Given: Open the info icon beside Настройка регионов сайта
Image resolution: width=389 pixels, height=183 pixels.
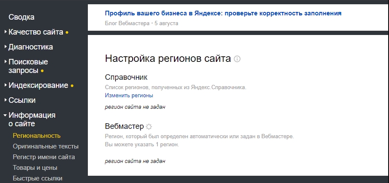Looking at the screenshot, I should (237, 59).
